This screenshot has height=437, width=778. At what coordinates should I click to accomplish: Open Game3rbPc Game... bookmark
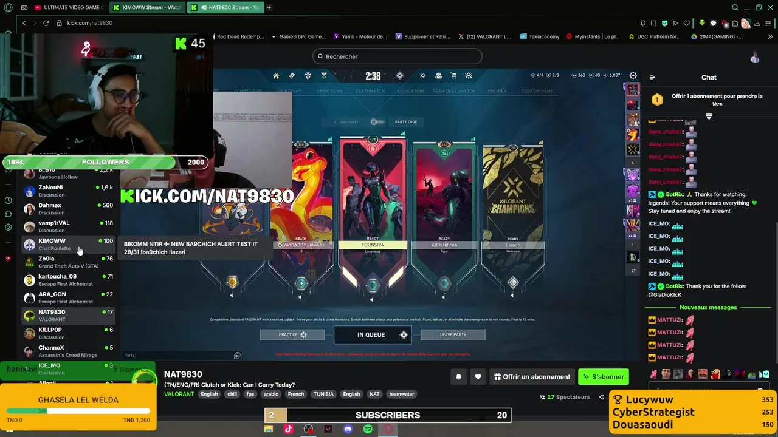click(298, 36)
